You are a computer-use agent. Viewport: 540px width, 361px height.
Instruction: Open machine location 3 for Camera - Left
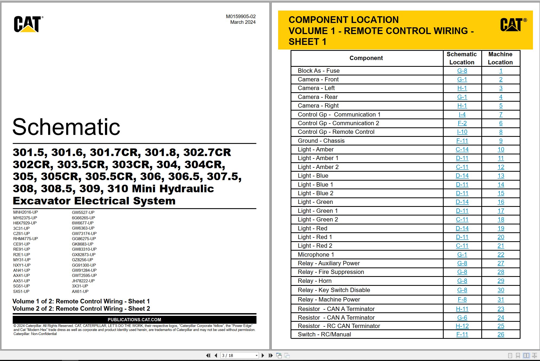coord(501,88)
